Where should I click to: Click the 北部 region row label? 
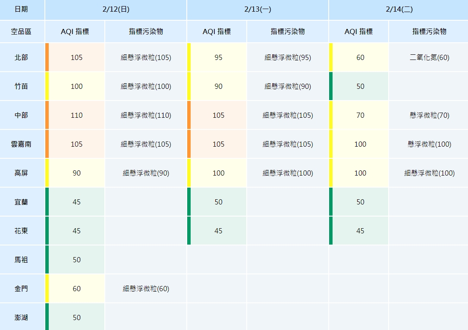pos(22,57)
